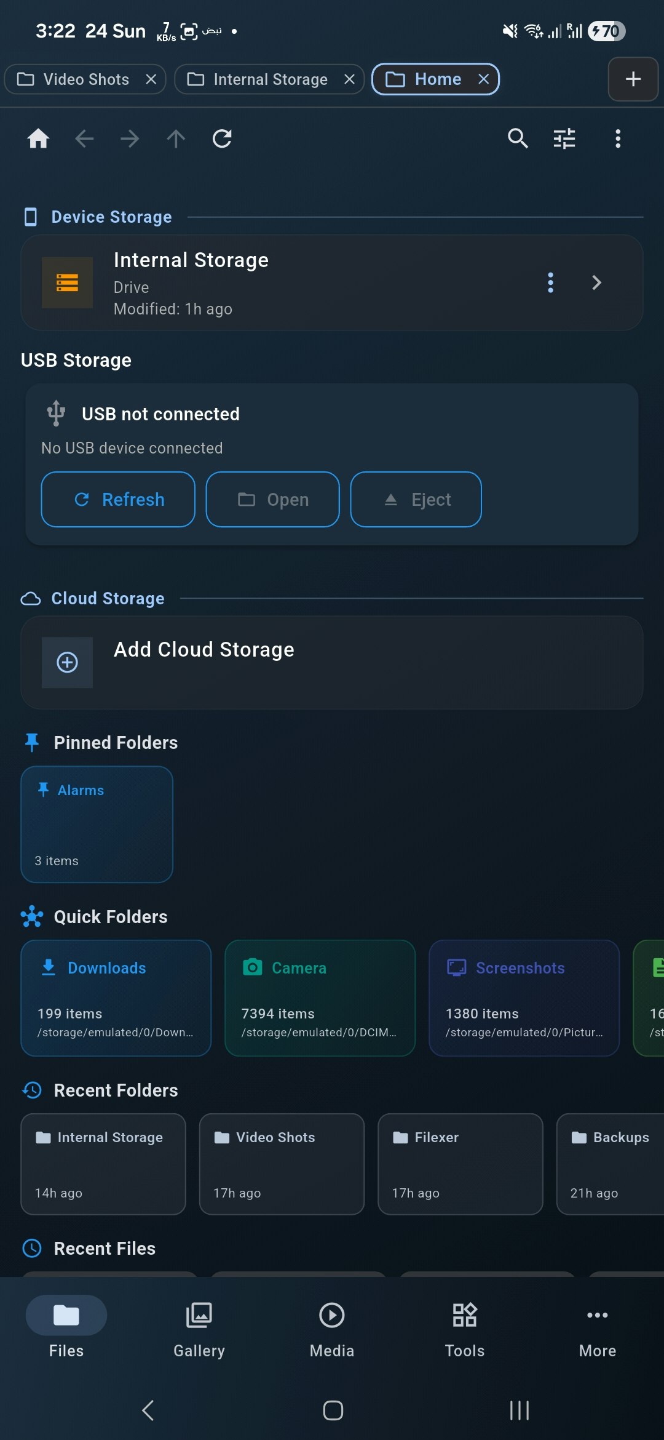Open Internal Storage drive options menu
Viewport: 664px width, 1440px height.
point(550,282)
